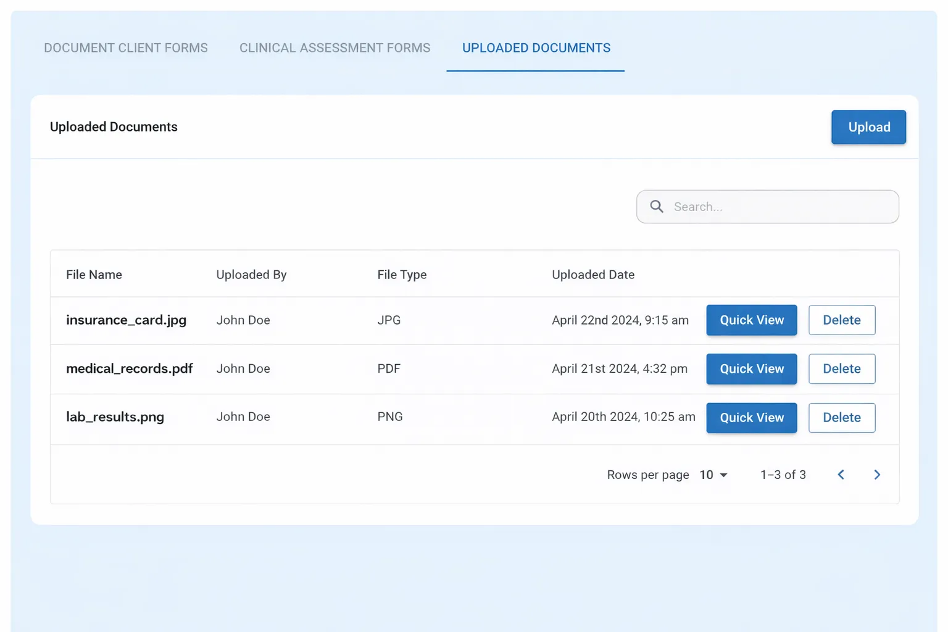Open the rows per page dropdown
The height and width of the screenshot is (632, 948).
pos(713,475)
